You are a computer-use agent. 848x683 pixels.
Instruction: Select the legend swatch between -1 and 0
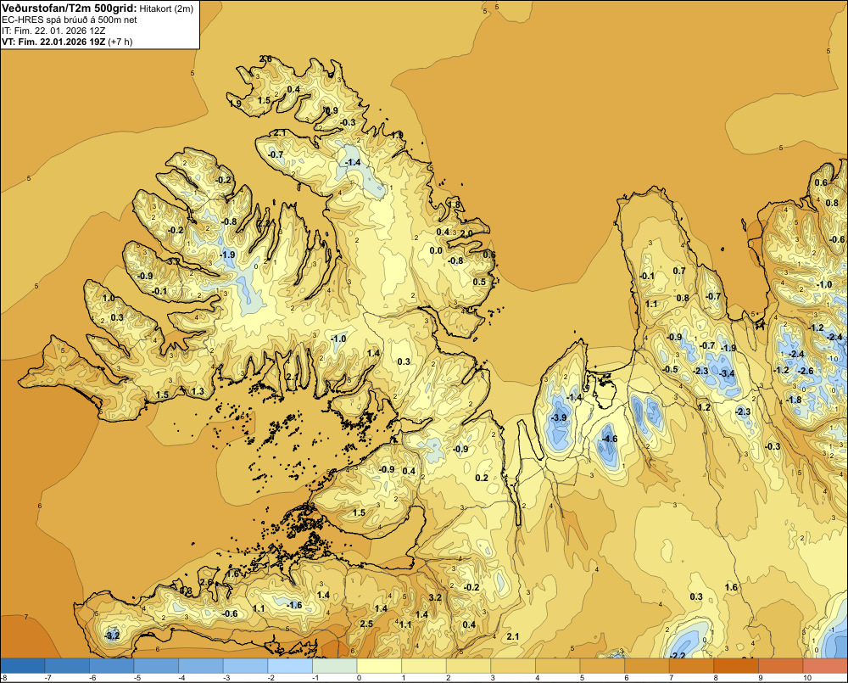(335, 665)
